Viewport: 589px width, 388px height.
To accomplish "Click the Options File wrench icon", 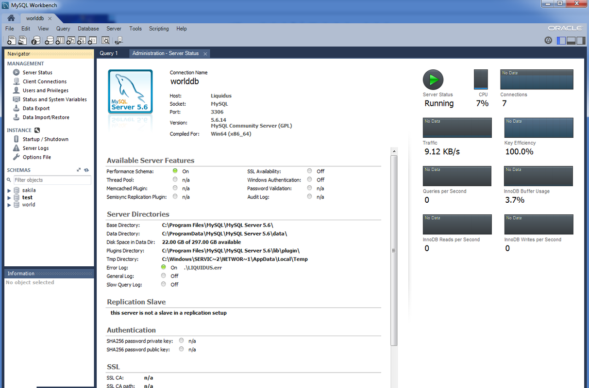I will pyautogui.click(x=17, y=157).
